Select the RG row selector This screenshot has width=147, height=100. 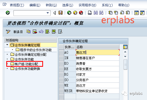tap(61, 74)
